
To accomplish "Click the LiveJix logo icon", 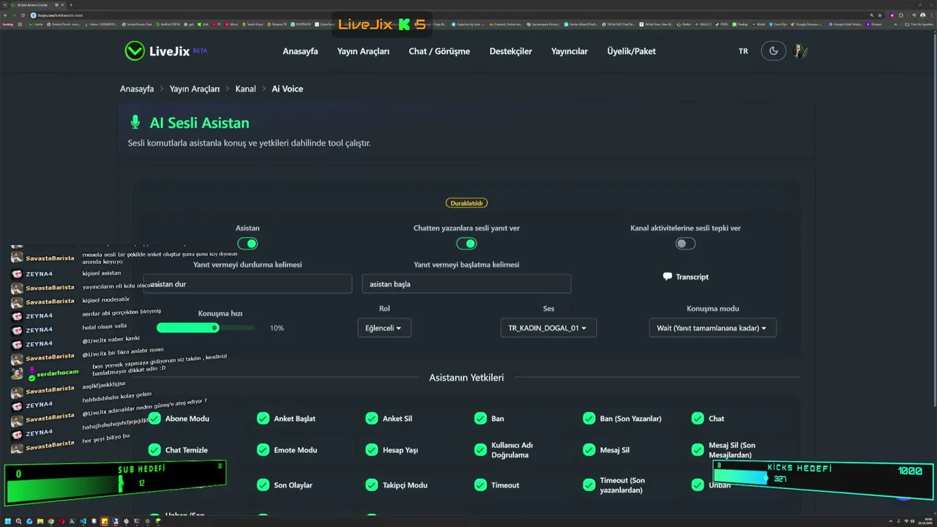I will click(x=134, y=51).
